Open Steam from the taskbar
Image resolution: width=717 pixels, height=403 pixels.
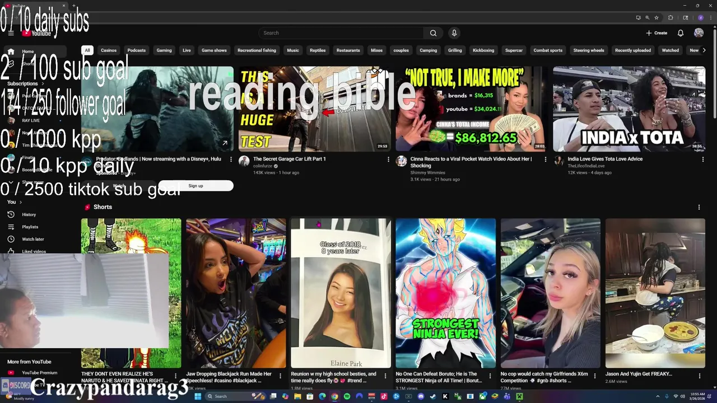click(433, 396)
